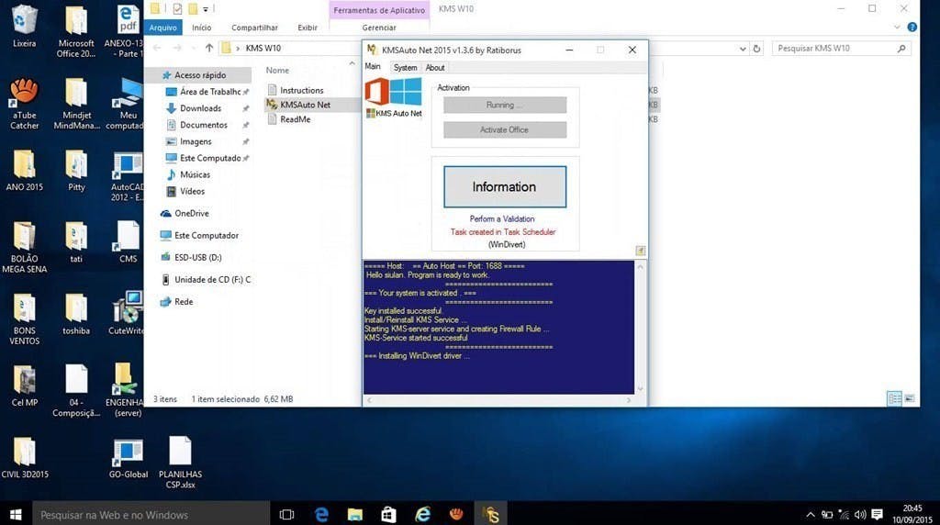The width and height of the screenshot is (940, 525).
Task: Open the BONS VENTOS desktop folder
Action: (x=24, y=318)
